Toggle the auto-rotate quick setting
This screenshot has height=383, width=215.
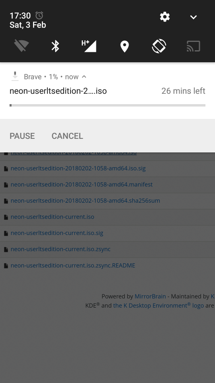(159, 46)
